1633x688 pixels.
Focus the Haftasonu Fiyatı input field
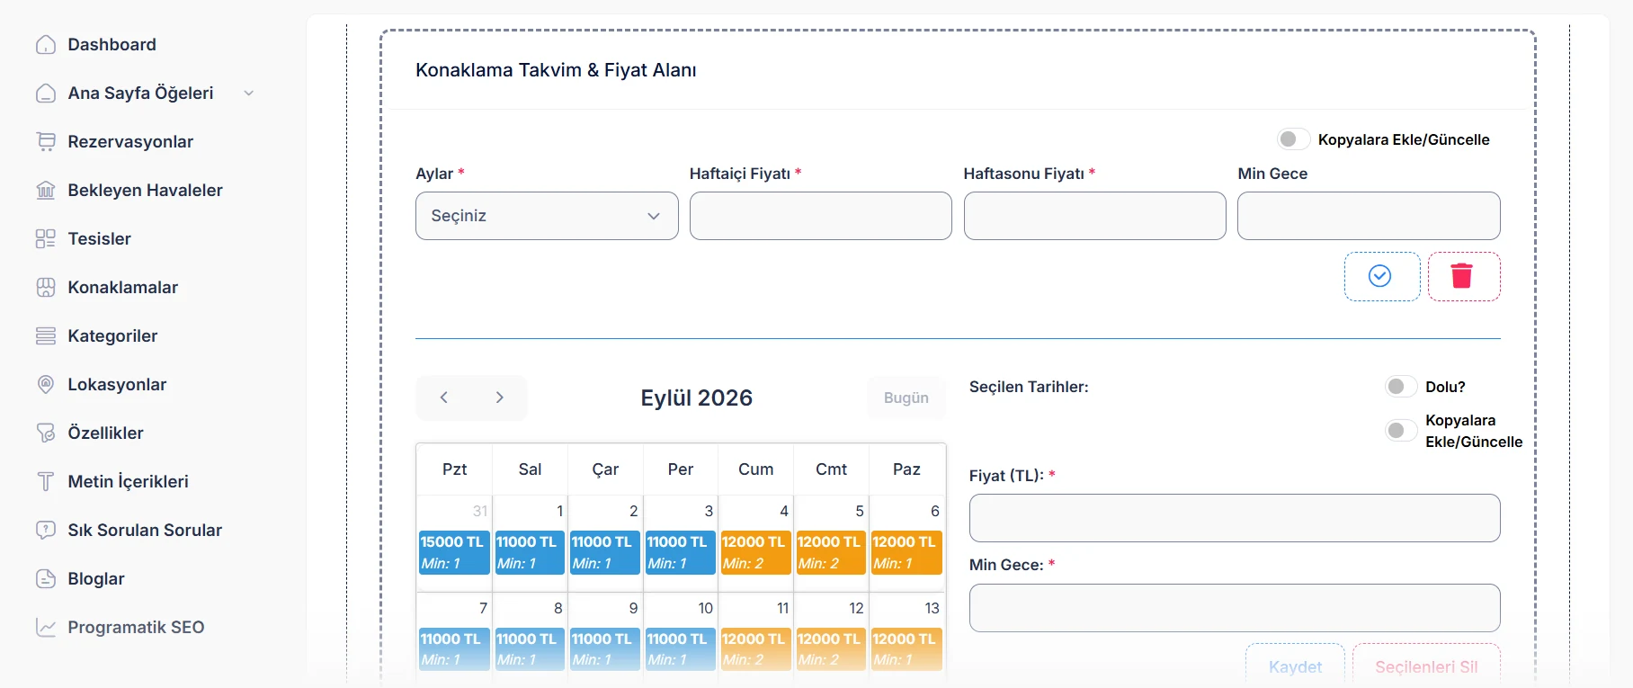point(1095,216)
